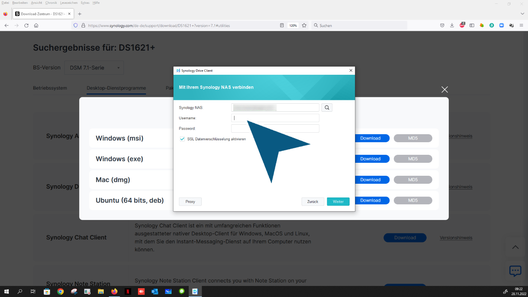This screenshot has width=528, height=297.
Task: Open the Datei menu
Action: pos(5,3)
